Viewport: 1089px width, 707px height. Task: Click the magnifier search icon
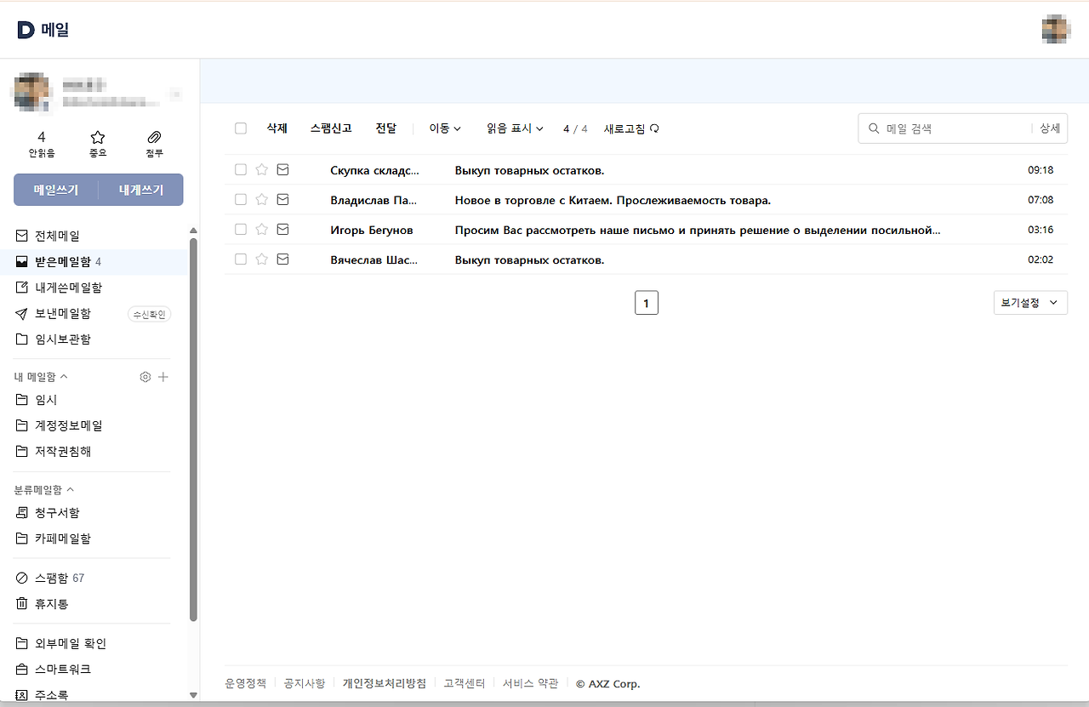click(873, 128)
